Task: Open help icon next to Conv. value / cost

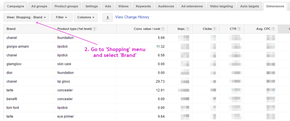Action: (x=163, y=29)
